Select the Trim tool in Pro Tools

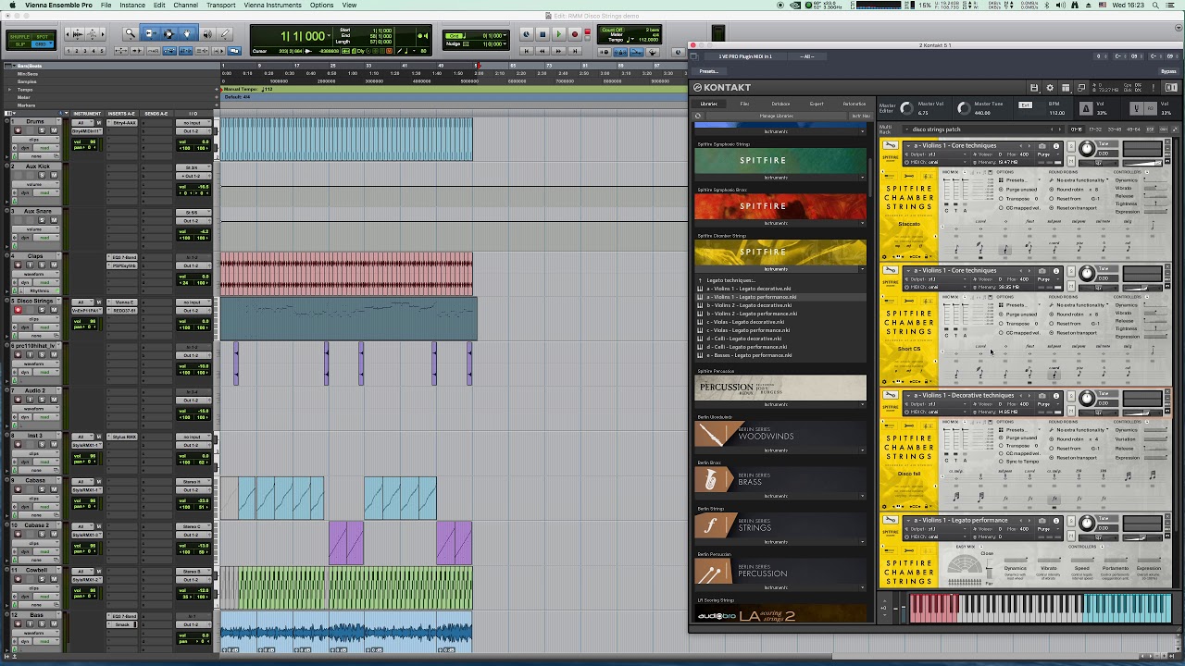point(150,34)
